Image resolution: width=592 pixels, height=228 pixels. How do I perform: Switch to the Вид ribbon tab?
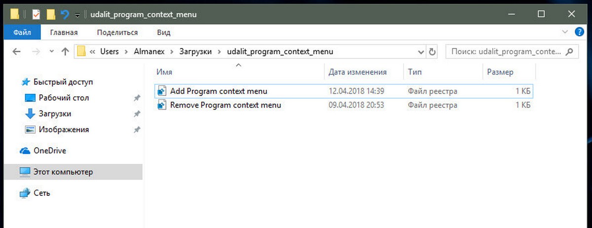[x=163, y=33]
